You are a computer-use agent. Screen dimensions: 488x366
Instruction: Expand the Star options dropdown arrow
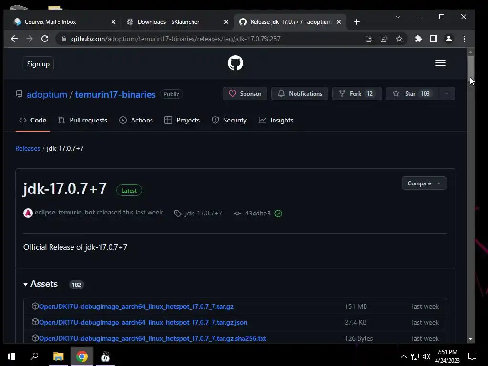coord(447,94)
